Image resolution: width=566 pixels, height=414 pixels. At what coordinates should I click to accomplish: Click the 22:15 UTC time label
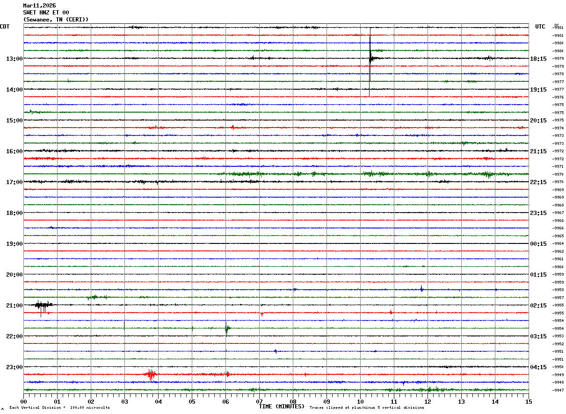pyautogui.click(x=538, y=182)
